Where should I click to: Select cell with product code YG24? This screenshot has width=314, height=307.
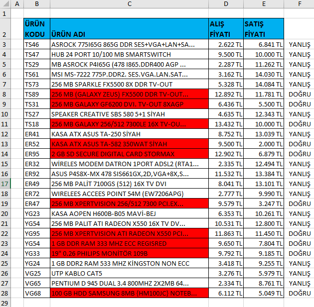[37, 263]
